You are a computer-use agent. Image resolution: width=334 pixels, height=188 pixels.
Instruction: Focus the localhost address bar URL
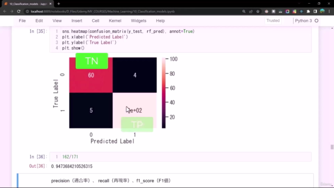[103, 11]
